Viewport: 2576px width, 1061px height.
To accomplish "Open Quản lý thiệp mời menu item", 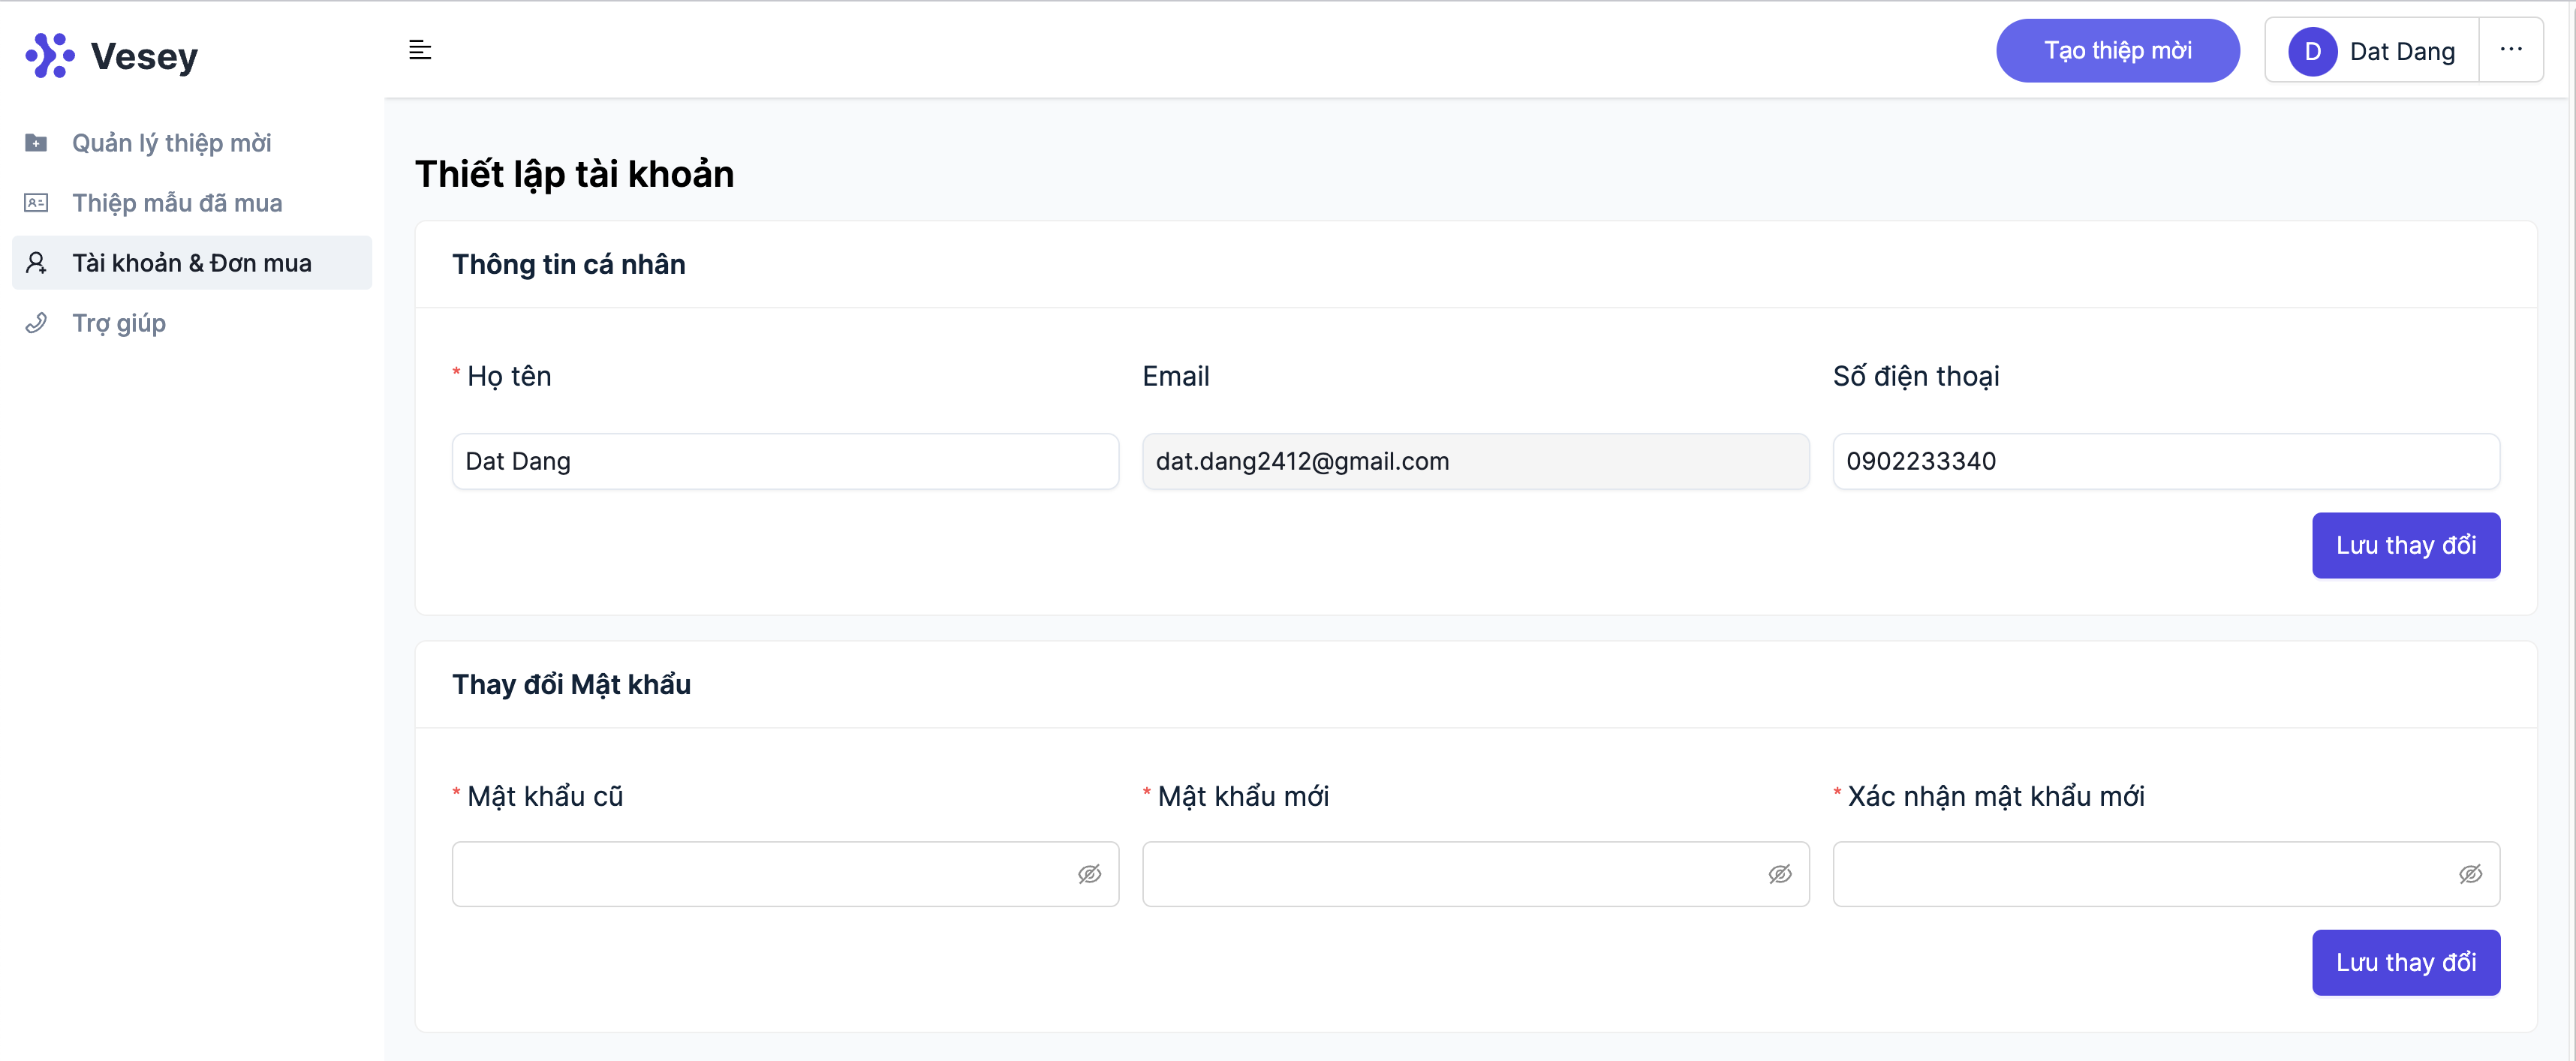I will pyautogui.click(x=192, y=143).
